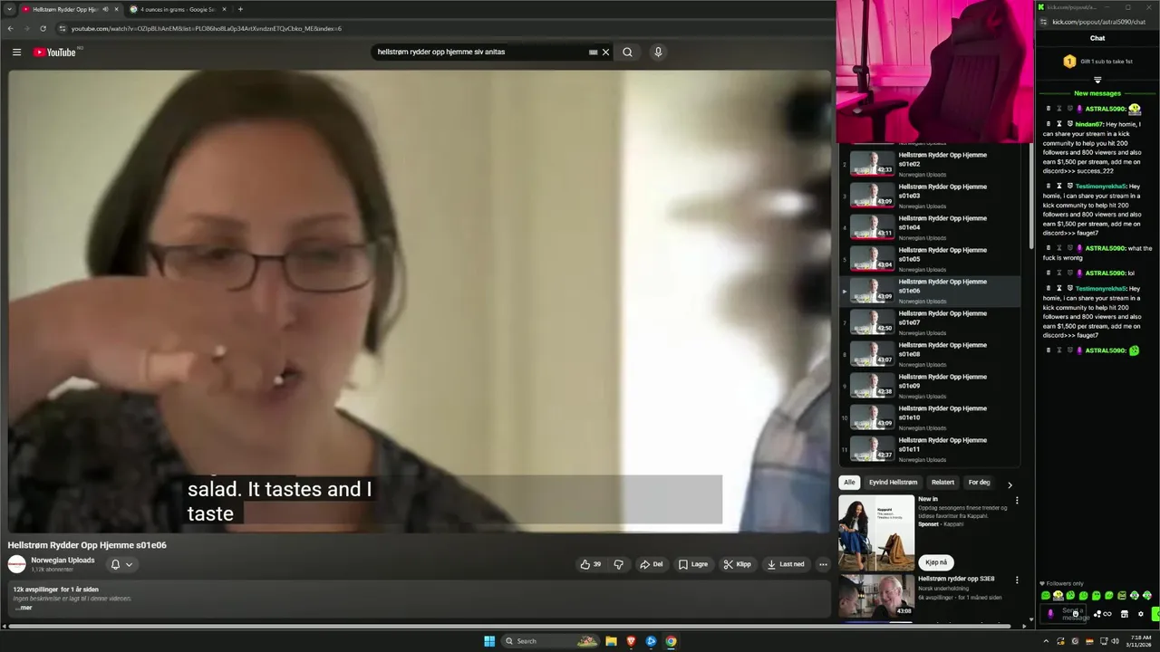Show more filter chips with right arrow
The height and width of the screenshot is (652, 1160).
click(x=1010, y=484)
